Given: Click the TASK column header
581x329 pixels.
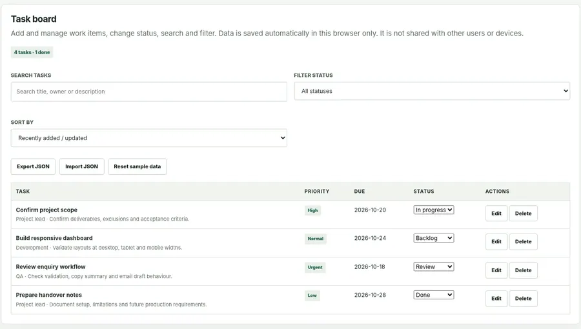Looking at the screenshot, I should [23, 192].
